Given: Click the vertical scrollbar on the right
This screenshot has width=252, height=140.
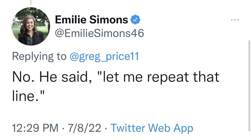Looking at the screenshot, I should [249, 86].
